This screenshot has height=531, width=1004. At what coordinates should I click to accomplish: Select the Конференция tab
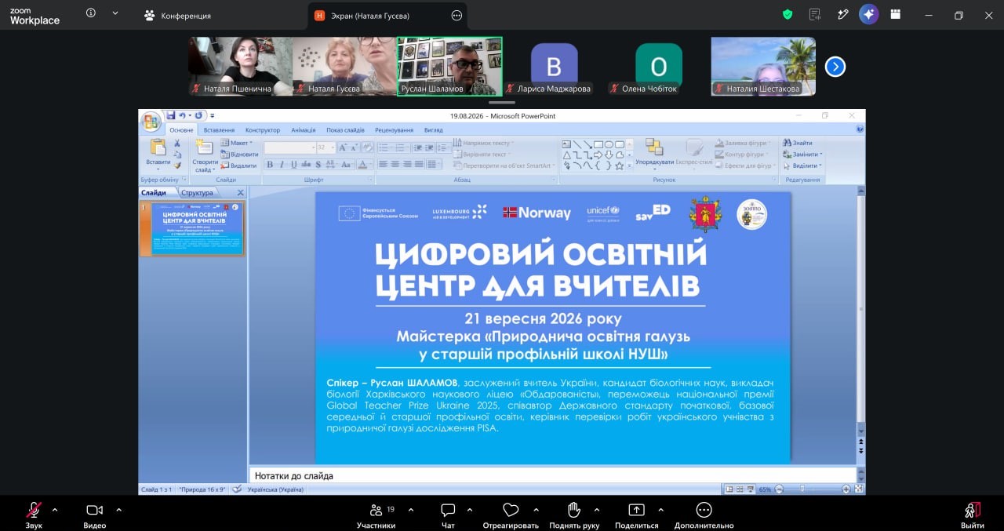[178, 16]
